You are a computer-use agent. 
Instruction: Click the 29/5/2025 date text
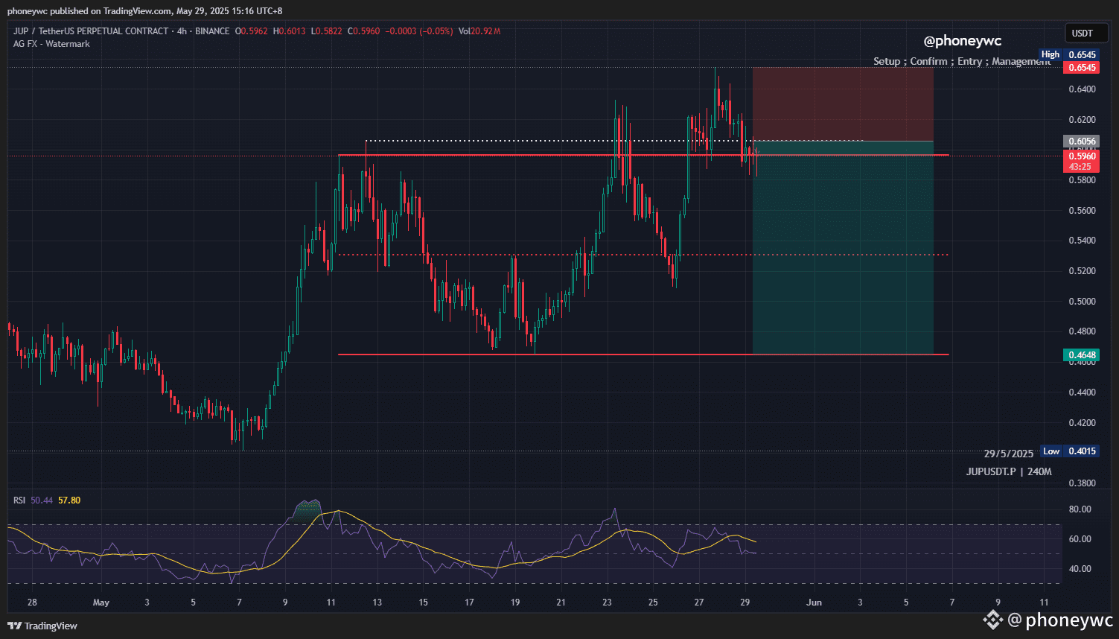click(1009, 454)
